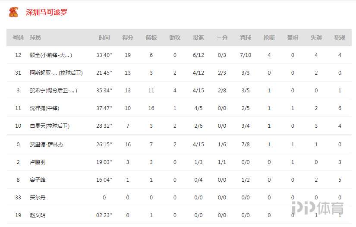Click the 篮板 column header
356x227 pixels.
(151, 38)
